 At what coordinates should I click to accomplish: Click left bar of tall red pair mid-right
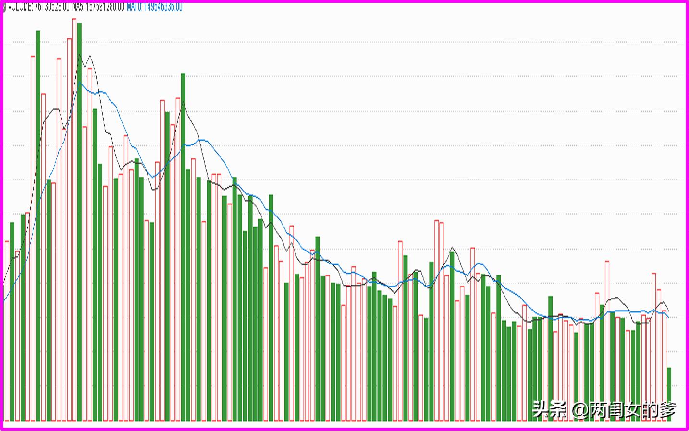click(x=437, y=321)
